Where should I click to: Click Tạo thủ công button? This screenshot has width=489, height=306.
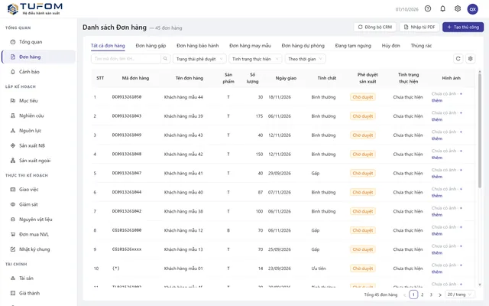(463, 28)
